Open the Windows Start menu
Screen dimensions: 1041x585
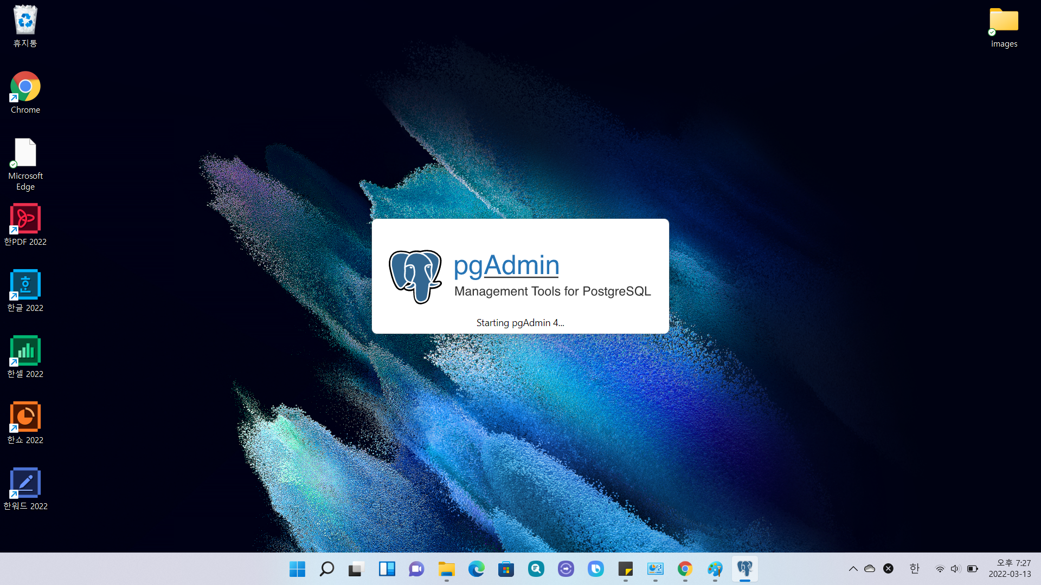[297, 569]
